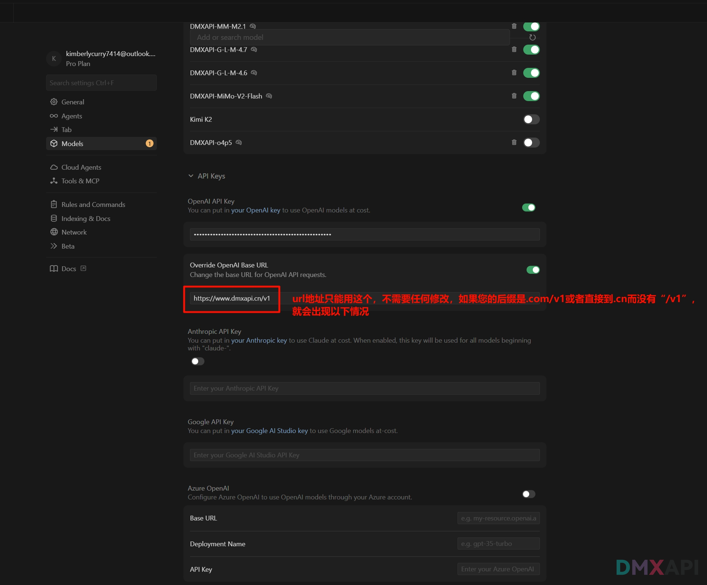The height and width of the screenshot is (585, 707).
Task: Collapse the API Keys section
Action: (x=191, y=176)
